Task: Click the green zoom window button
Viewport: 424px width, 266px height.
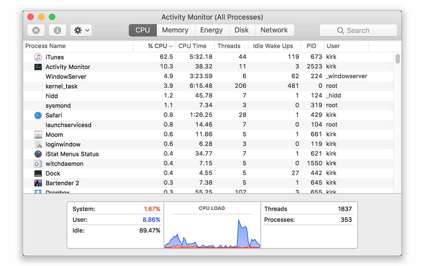Action: (52, 17)
